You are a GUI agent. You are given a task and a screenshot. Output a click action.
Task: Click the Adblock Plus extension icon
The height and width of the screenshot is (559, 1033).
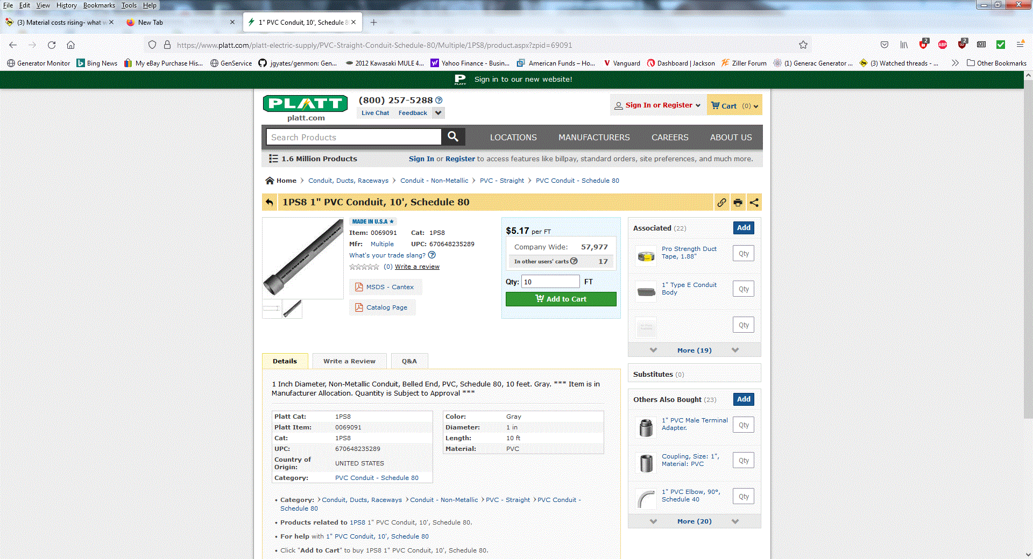click(943, 45)
